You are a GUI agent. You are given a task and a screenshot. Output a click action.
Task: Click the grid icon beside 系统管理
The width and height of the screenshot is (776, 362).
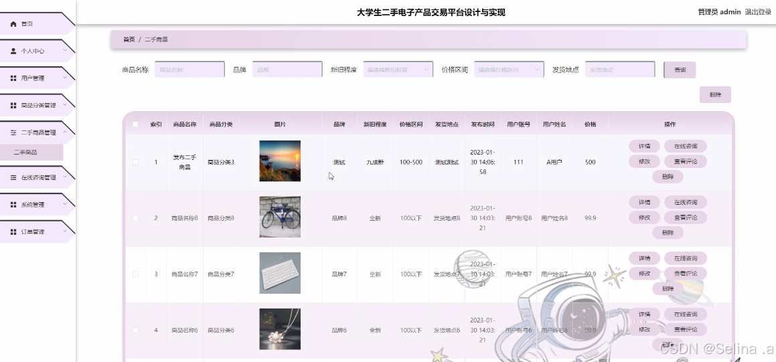point(13,204)
